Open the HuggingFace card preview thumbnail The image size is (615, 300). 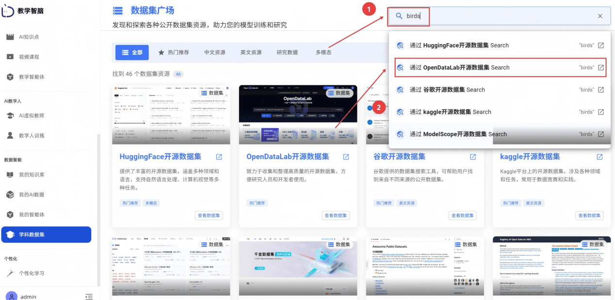171,115
